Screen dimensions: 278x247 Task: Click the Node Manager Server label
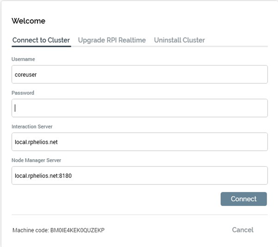(36, 160)
